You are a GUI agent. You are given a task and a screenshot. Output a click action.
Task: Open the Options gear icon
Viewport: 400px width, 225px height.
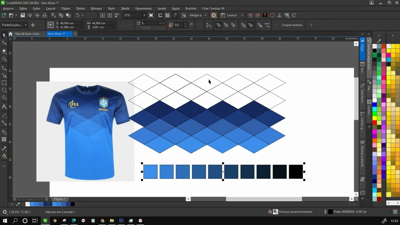point(214,15)
